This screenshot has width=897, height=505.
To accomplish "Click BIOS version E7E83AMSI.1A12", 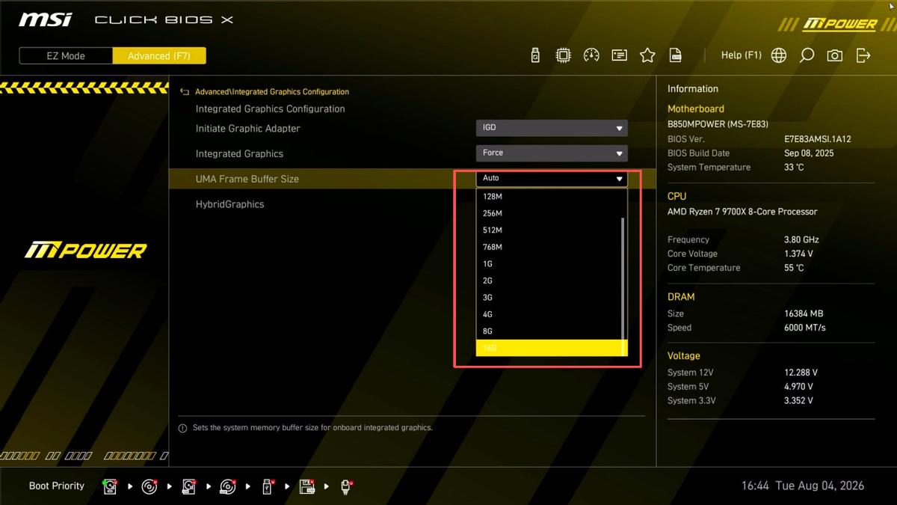I will pos(818,139).
